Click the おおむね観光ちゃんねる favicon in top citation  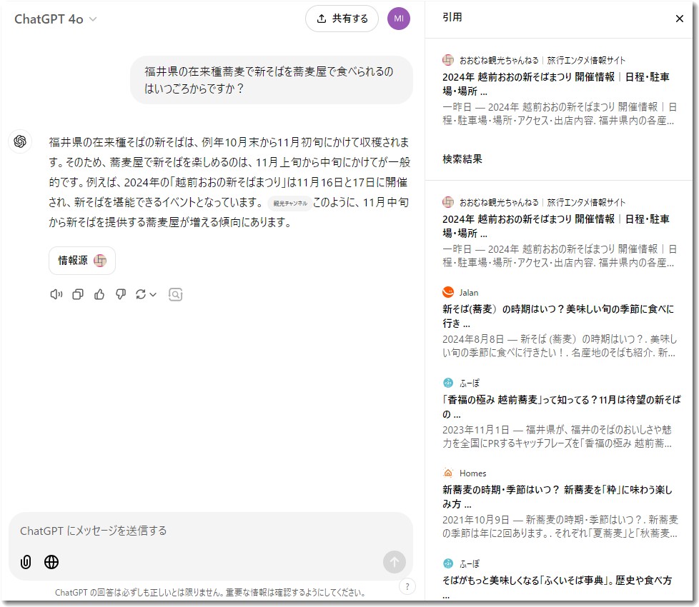coord(448,60)
